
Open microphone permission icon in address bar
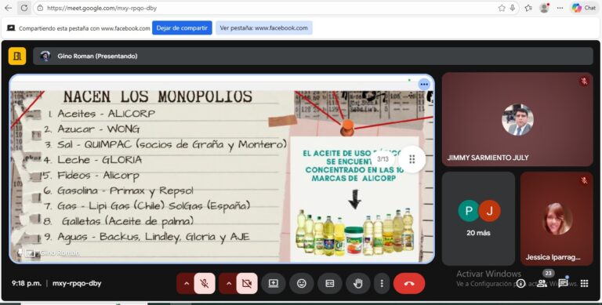(x=512, y=8)
